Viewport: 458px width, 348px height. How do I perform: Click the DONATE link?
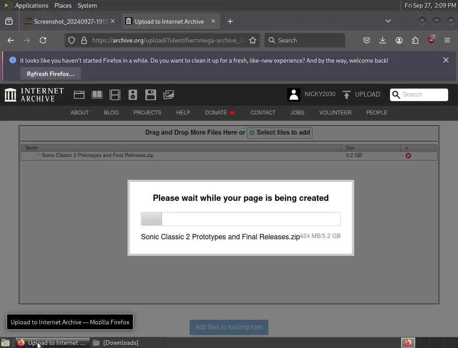coord(220,112)
